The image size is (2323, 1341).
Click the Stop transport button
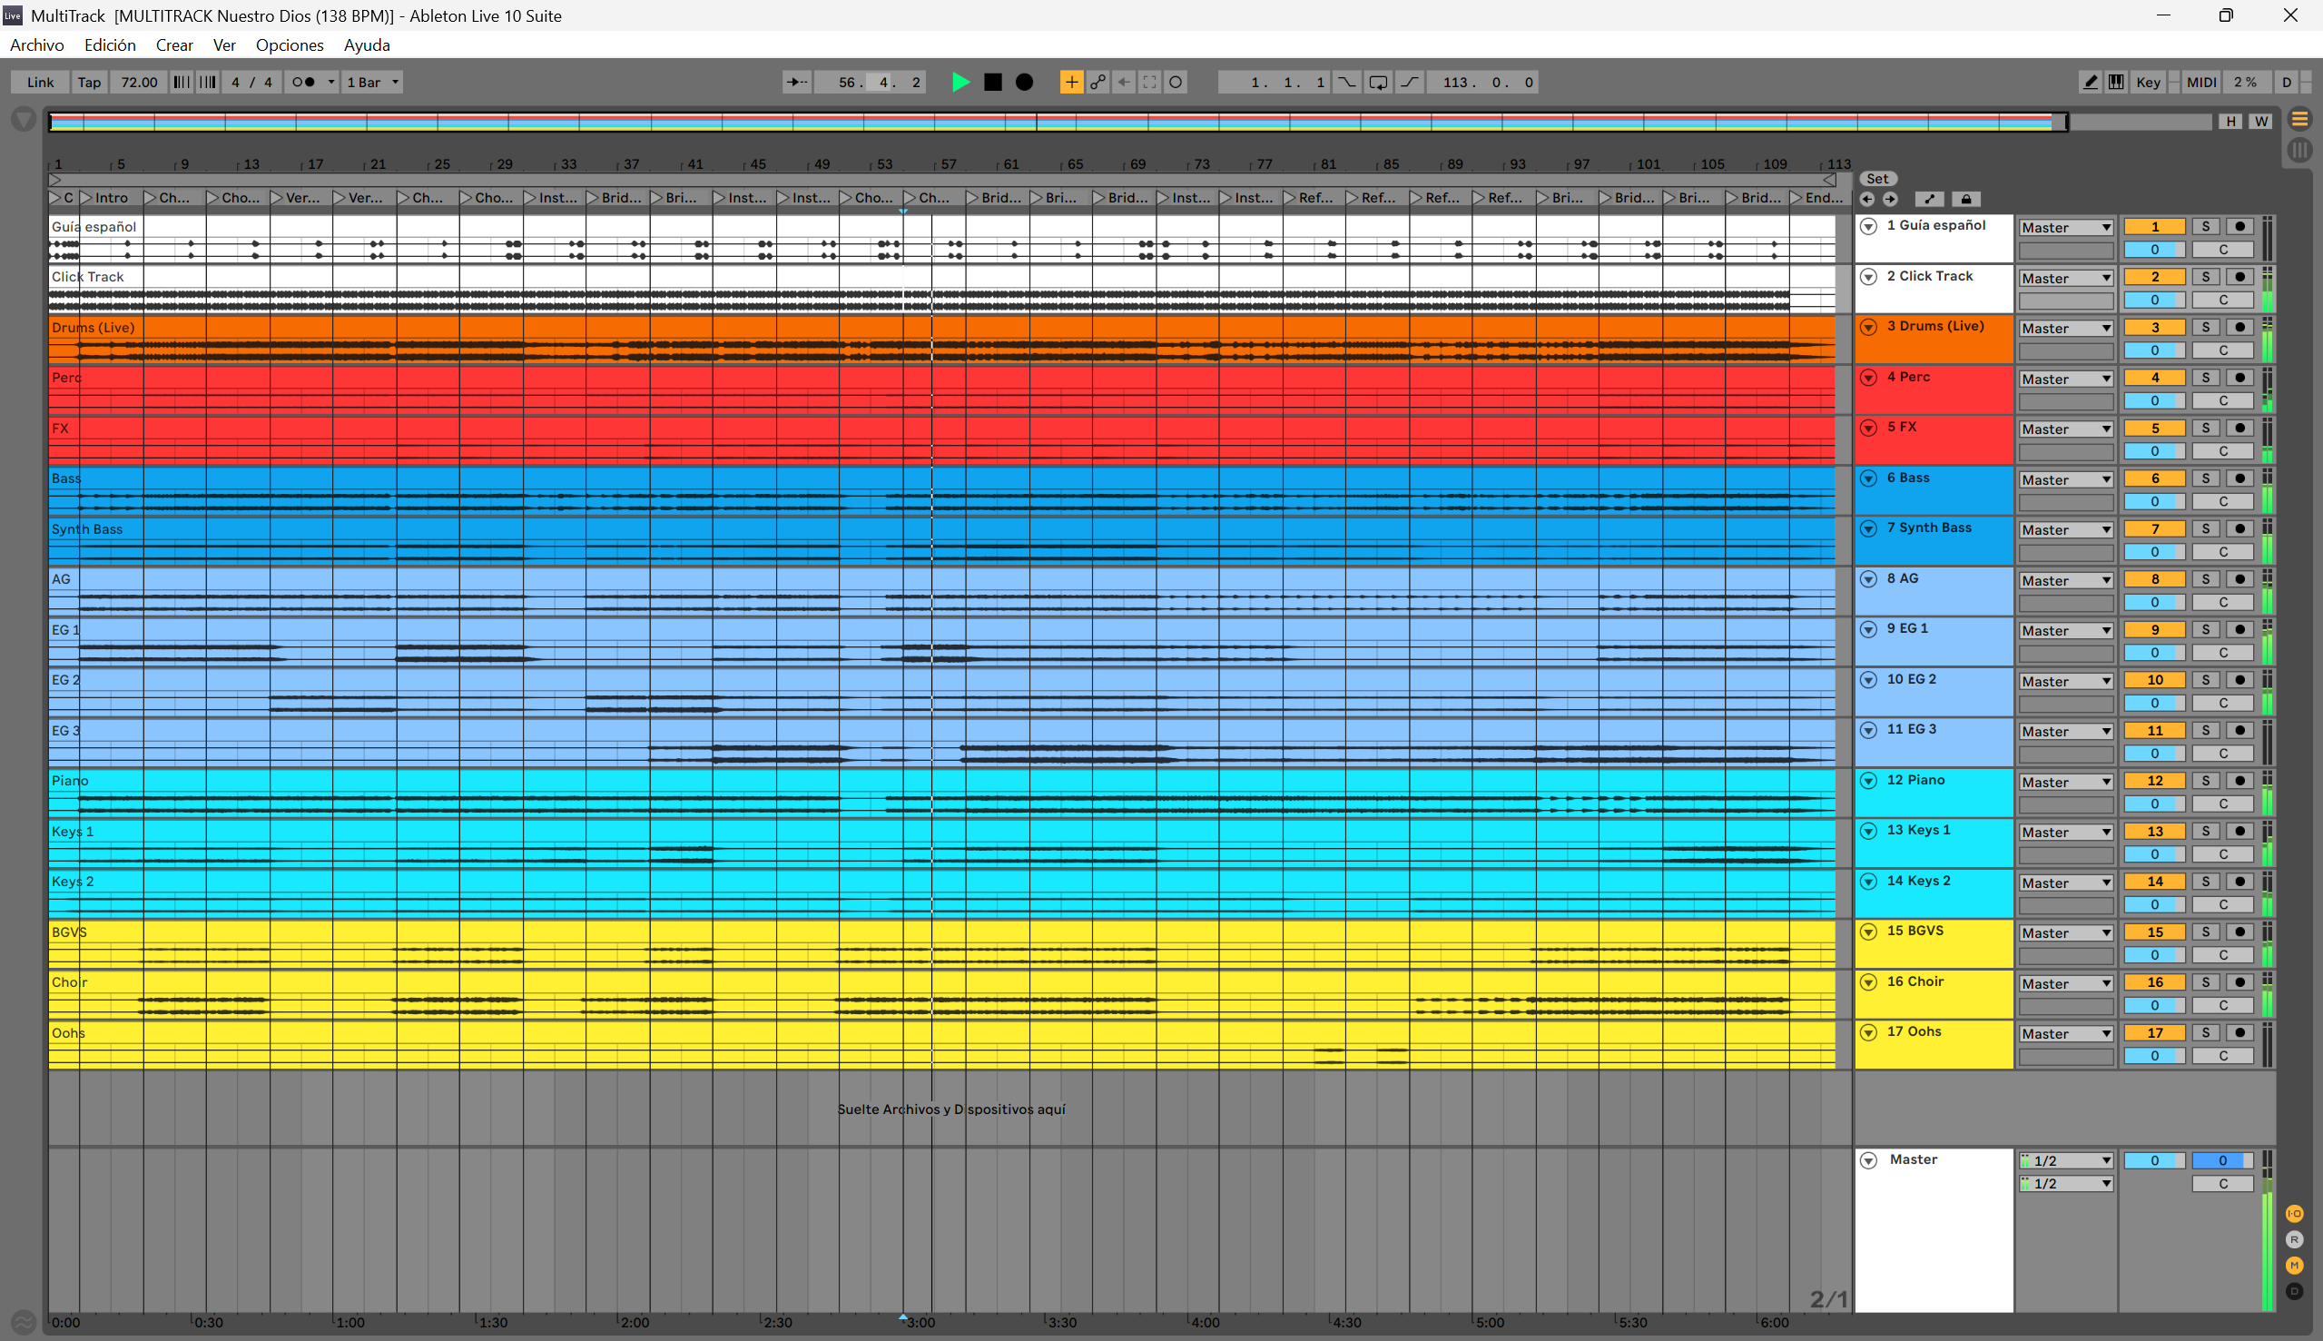992,82
